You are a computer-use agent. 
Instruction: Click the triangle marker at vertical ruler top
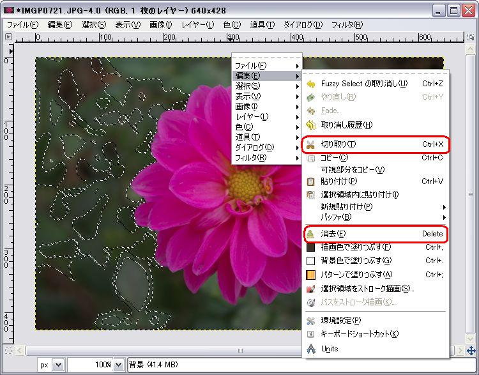pos(11,51)
